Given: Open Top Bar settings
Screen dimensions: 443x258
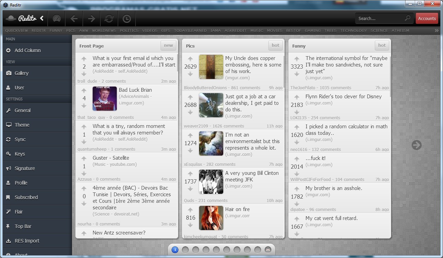Looking at the screenshot, I should point(37,226).
